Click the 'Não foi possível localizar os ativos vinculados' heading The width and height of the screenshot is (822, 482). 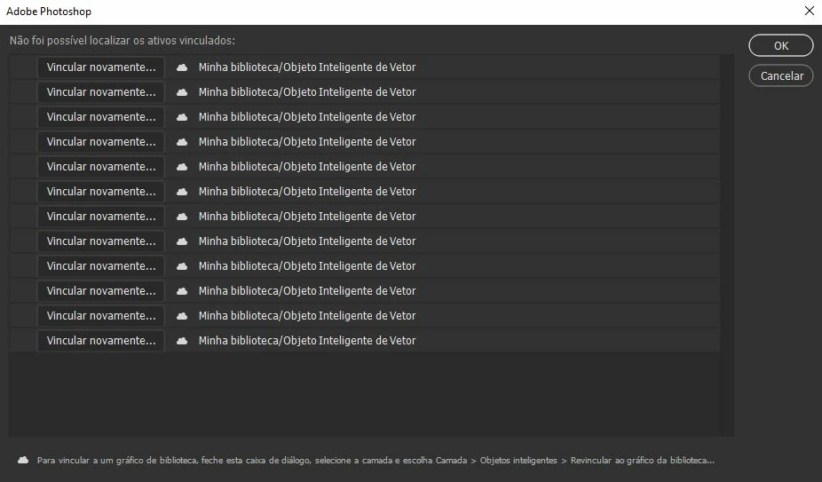(x=123, y=40)
